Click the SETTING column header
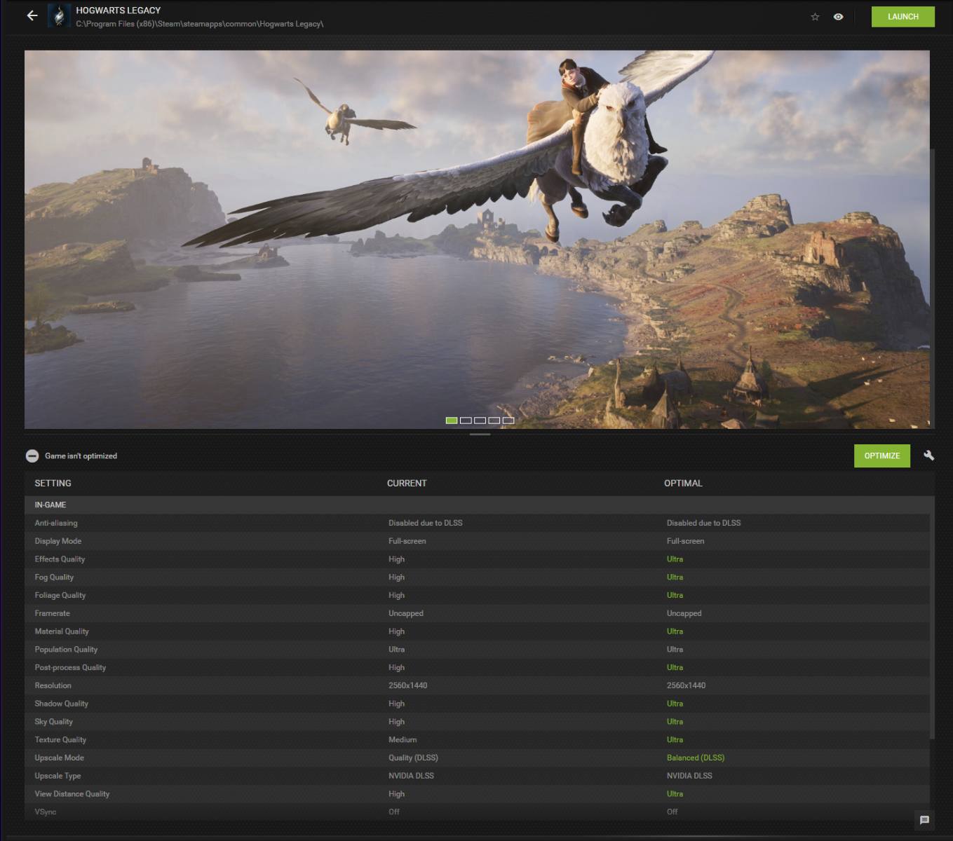The image size is (953, 841). (x=53, y=483)
